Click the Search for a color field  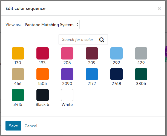point(83,39)
